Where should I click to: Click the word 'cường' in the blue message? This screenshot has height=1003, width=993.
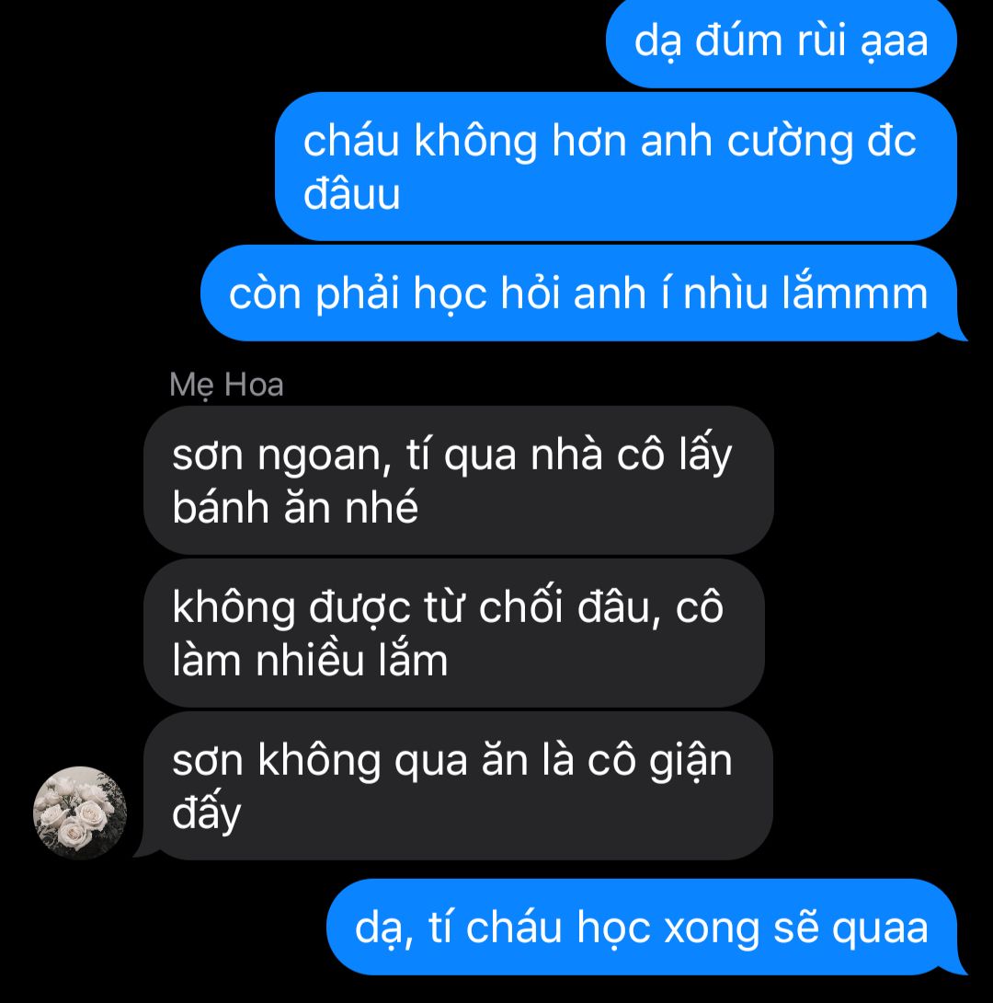[789, 142]
